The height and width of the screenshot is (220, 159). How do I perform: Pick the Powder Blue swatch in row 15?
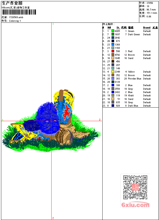click(113, 79)
